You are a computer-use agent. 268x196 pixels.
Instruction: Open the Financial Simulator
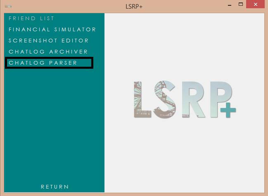click(52, 30)
